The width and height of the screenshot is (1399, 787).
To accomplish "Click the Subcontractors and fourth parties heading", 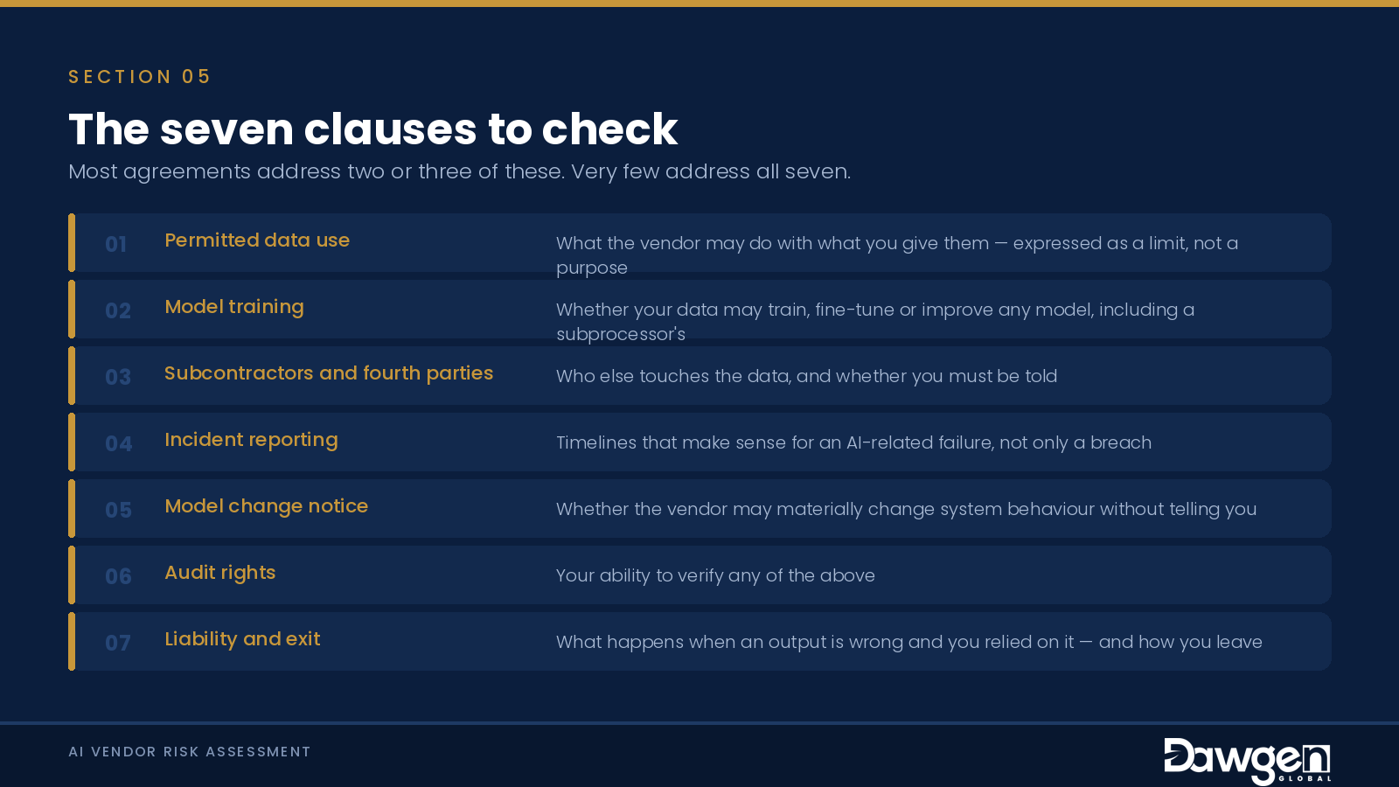I will click(x=329, y=373).
